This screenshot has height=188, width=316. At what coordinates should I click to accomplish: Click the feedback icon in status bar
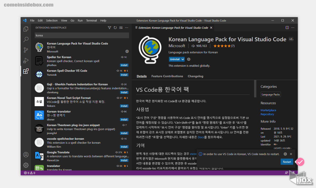(x=286, y=173)
